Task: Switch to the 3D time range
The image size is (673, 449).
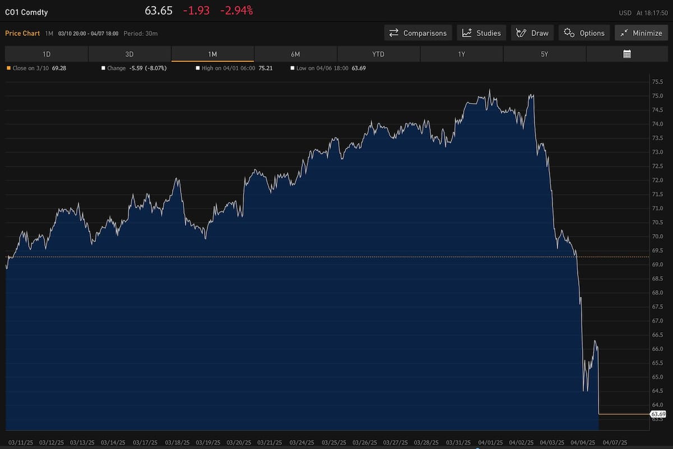Action: 130,54
